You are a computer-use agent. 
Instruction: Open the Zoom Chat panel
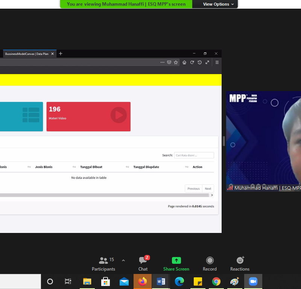pyautogui.click(x=143, y=263)
